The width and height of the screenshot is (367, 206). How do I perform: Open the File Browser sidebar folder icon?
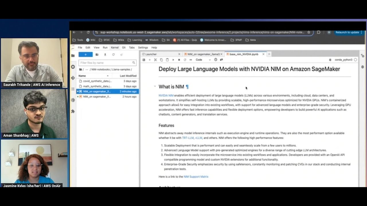tap(73, 56)
